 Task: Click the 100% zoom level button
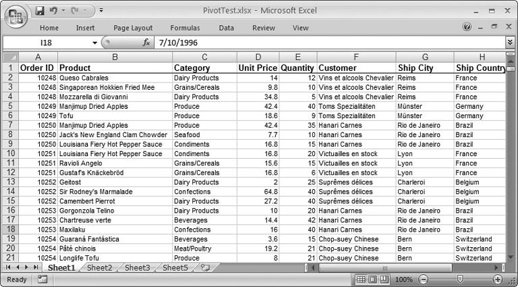pos(405,280)
